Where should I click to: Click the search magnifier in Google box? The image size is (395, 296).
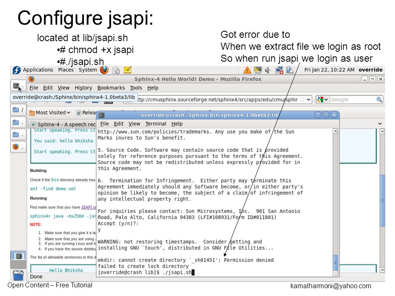click(x=379, y=99)
